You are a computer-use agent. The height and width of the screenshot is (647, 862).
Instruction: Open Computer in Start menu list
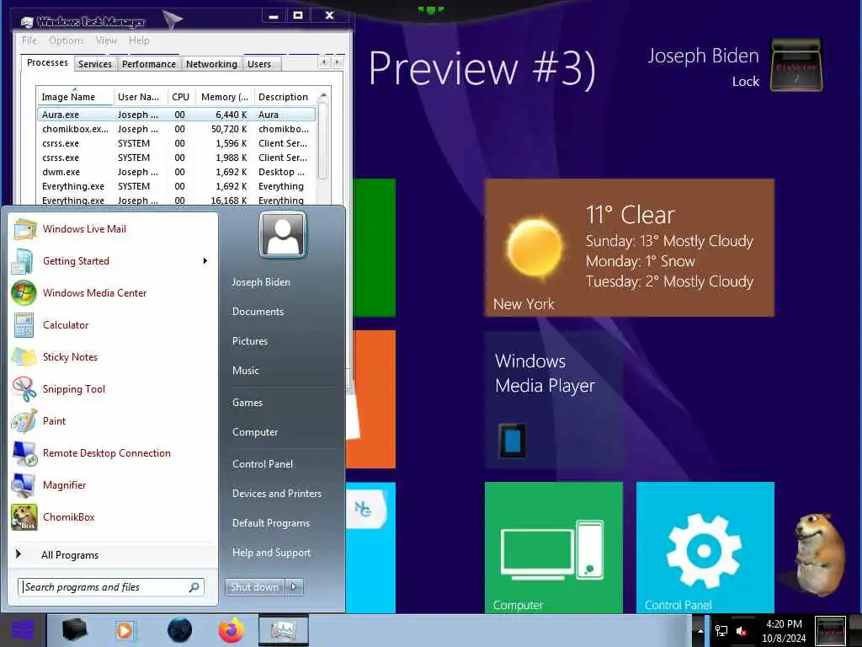pos(254,432)
